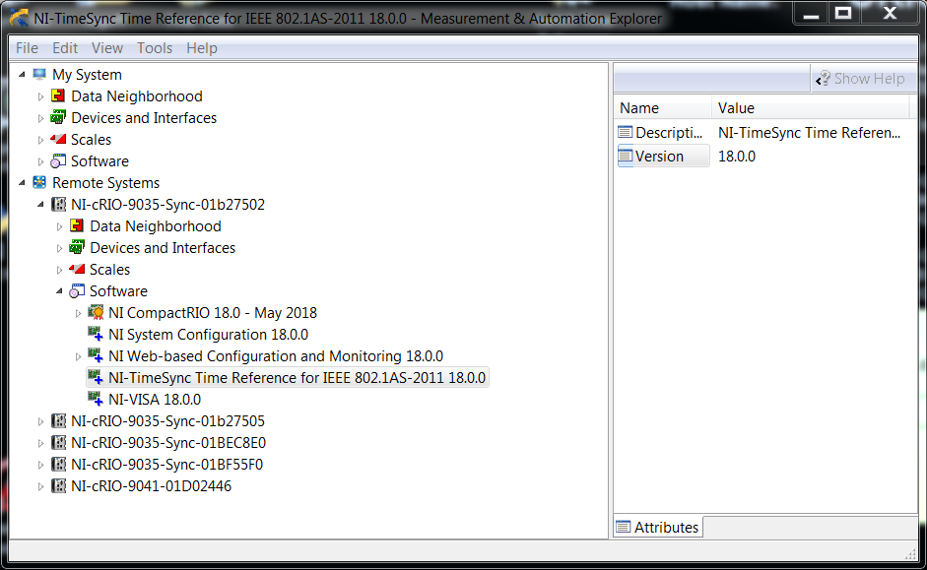927x570 pixels.
Task: Click the Value column header
Action: pos(736,108)
